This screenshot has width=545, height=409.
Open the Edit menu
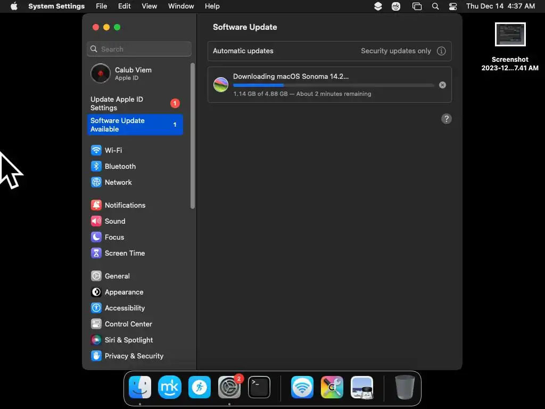124,6
